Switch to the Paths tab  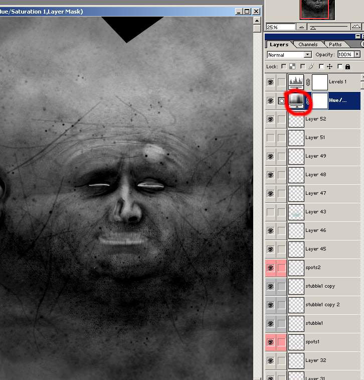pos(335,45)
